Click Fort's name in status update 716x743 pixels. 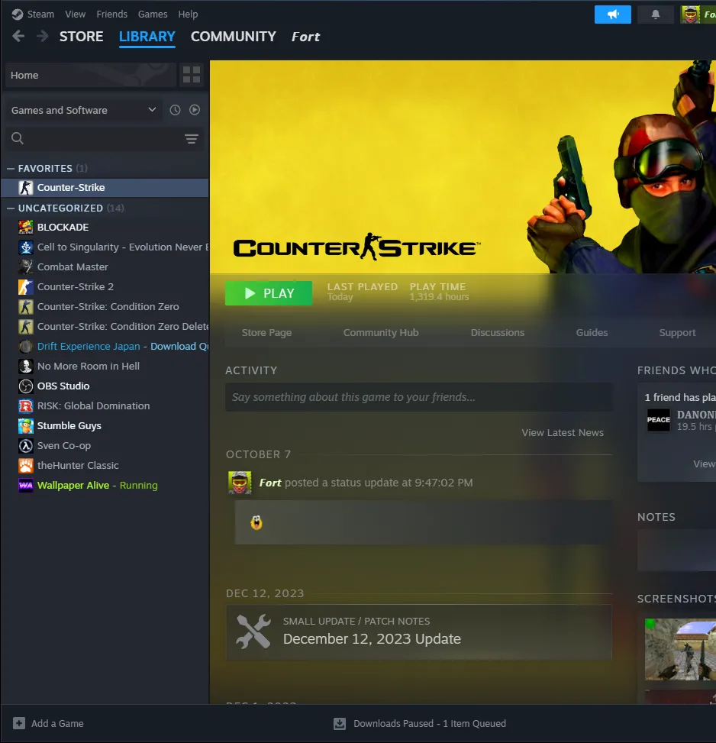pos(270,483)
